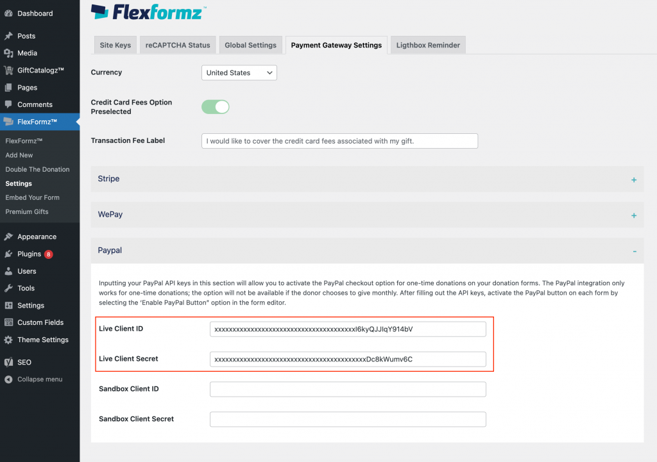Go to the Settings page under FlexFormz™
657x462 pixels.
[x=21, y=183]
